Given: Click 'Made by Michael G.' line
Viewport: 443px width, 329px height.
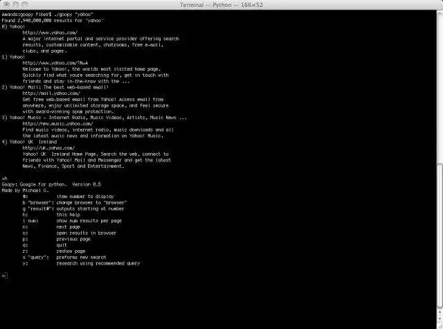Looking at the screenshot, I should point(26,190).
